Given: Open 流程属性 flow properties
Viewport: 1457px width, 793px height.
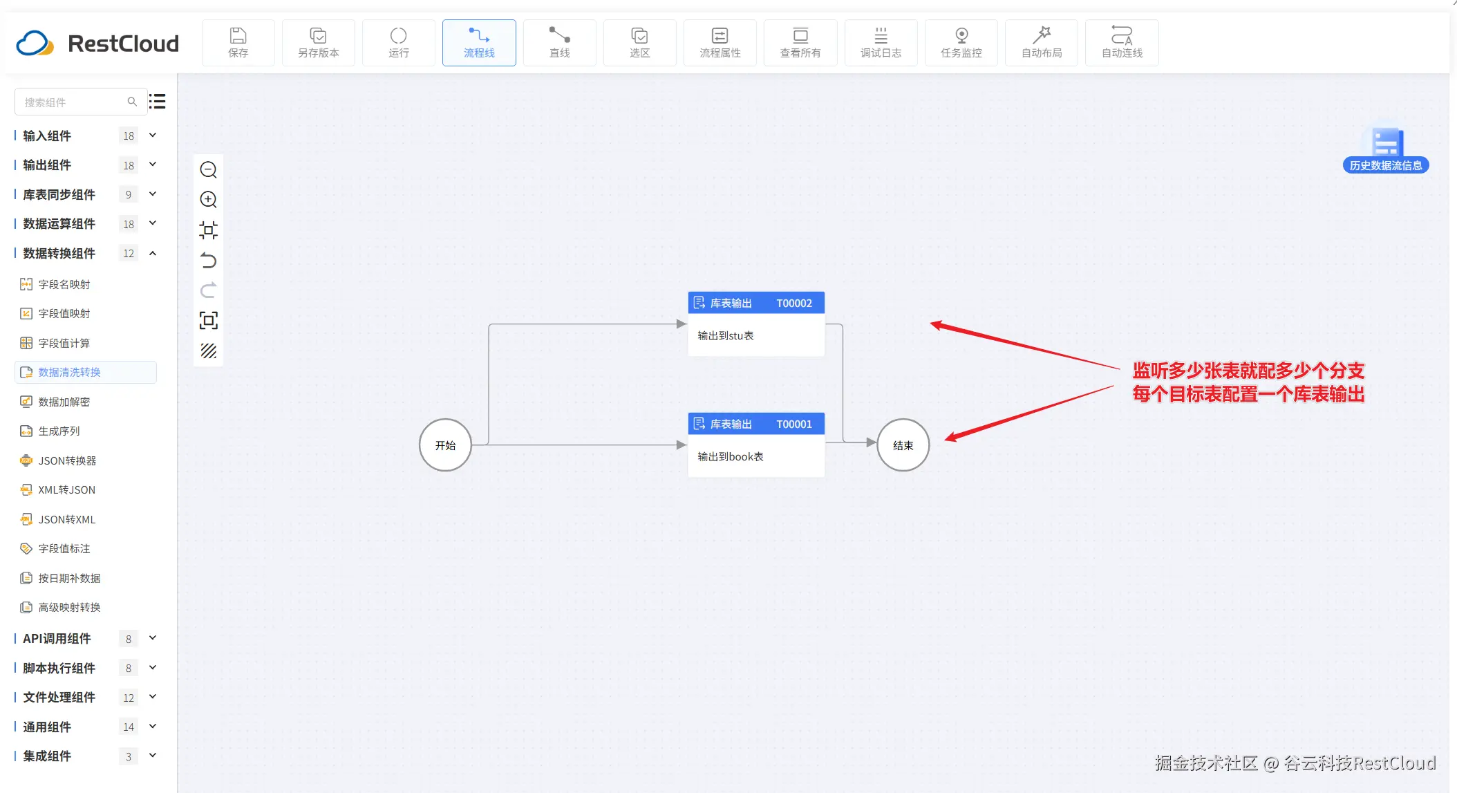Looking at the screenshot, I should pos(720,43).
